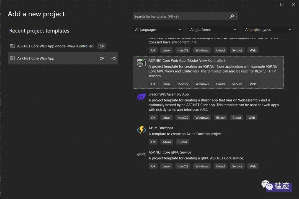
Task: Close the Add a new project dialog
Action: click(x=293, y=4)
